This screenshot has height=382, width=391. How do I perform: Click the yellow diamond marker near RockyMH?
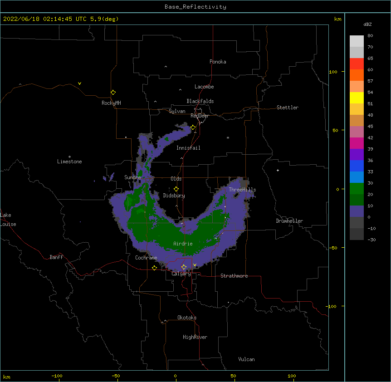point(113,93)
